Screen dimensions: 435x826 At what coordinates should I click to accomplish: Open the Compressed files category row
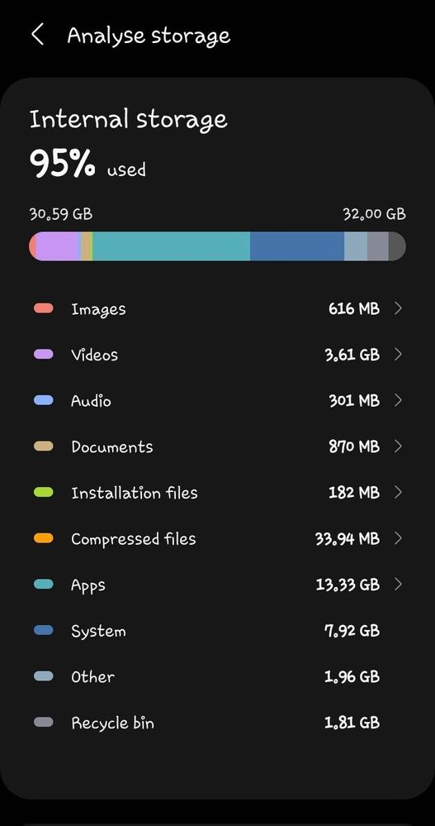217,538
